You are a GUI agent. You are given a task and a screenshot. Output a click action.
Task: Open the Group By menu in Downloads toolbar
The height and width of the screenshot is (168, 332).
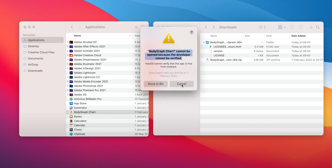click(x=282, y=27)
